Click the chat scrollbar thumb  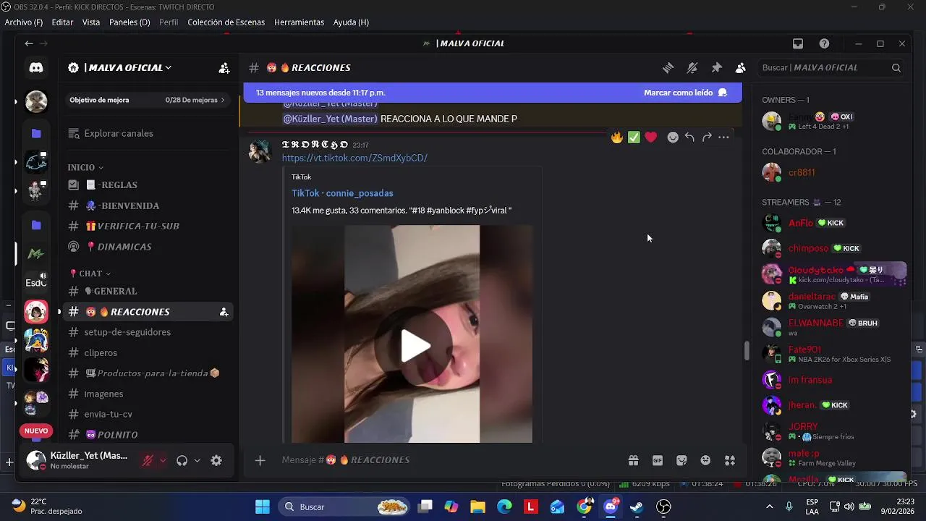point(746,350)
